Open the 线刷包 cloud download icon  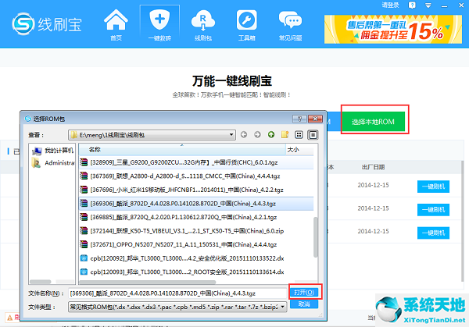click(203, 24)
